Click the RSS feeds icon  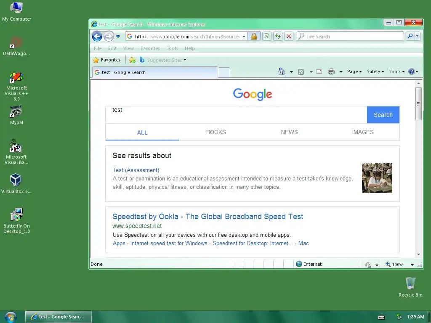click(x=301, y=72)
